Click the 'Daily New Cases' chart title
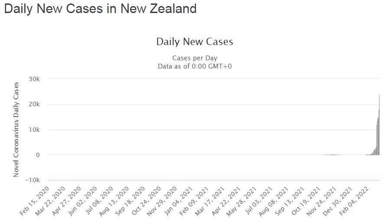386x222 pixels. click(x=195, y=42)
